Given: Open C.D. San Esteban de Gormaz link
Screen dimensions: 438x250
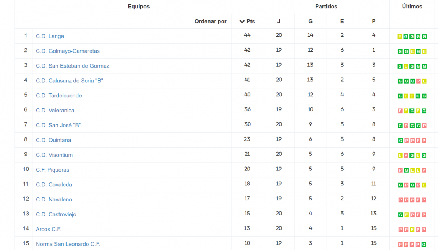Looking at the screenshot, I should [72, 66].
